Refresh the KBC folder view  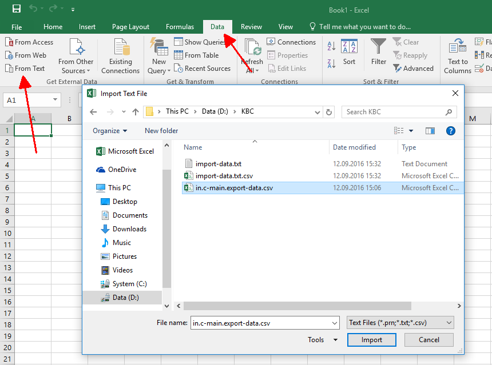(328, 112)
